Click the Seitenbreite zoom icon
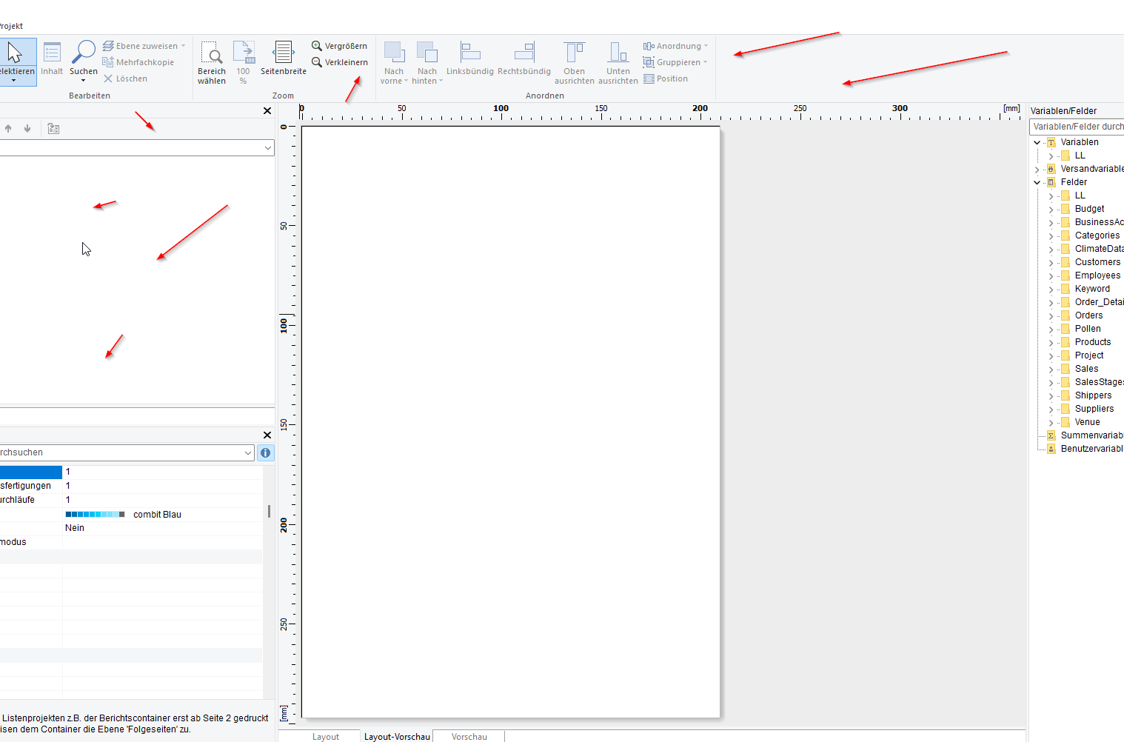 pyautogui.click(x=283, y=53)
